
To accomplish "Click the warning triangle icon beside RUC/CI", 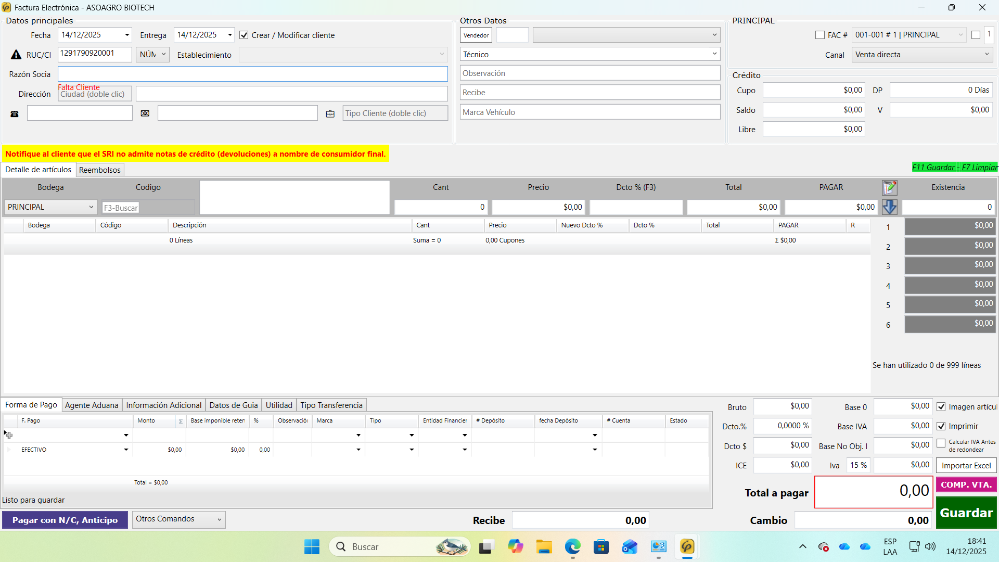I will pos(16,55).
